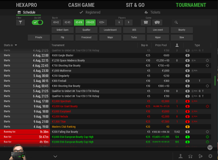Toggle the €0-€2 buy-in filter
Viewport: 218px width, 160px height.
[x=56, y=22]
